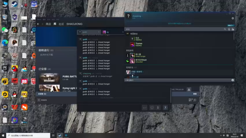
Task: Click godb sender name in first message group
Action: click(x=85, y=39)
